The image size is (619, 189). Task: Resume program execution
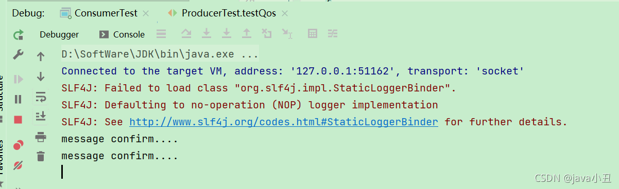[x=18, y=79]
